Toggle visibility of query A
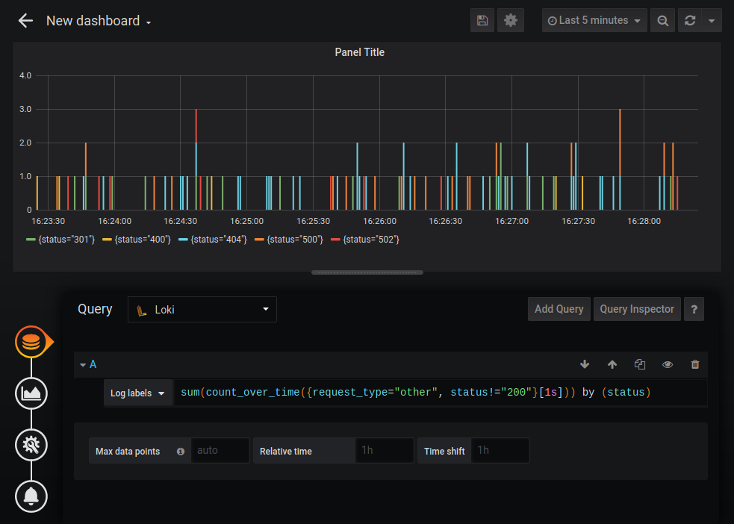Image resolution: width=734 pixels, height=524 pixels. coord(668,364)
